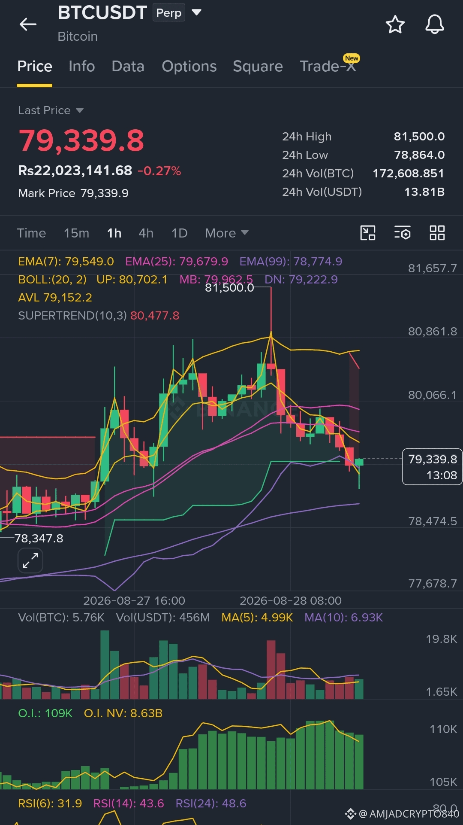Tap the 24h Vol(BTC) value 172,608.851

coord(409,174)
